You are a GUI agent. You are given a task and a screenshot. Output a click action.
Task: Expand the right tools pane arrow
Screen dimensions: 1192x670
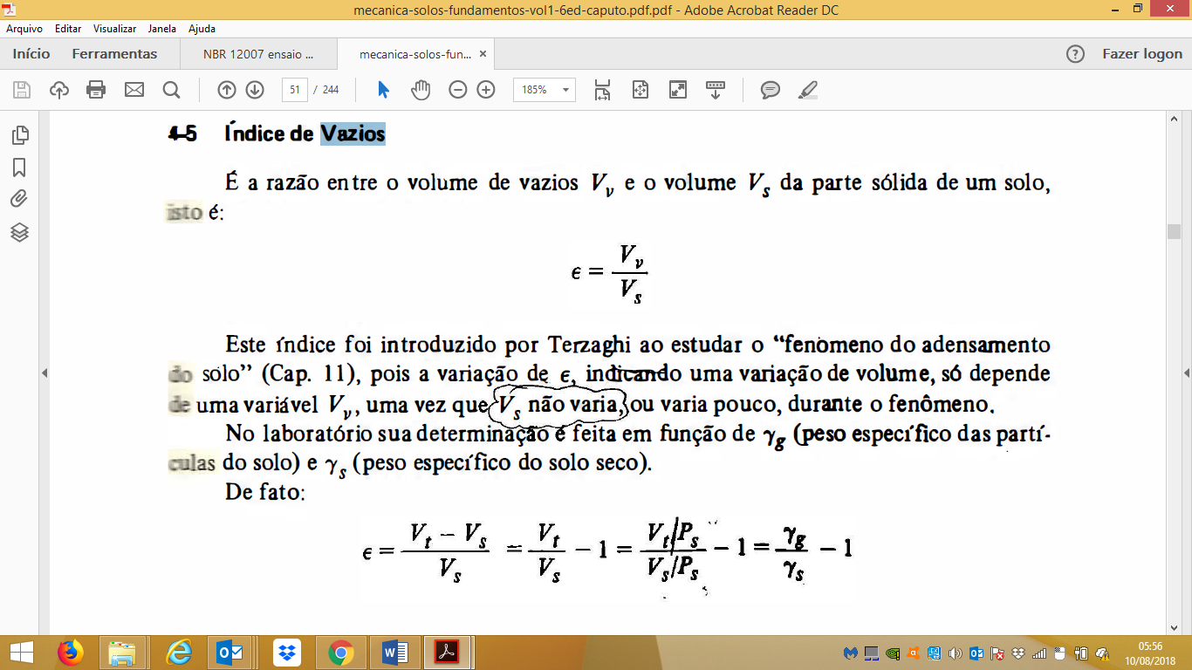point(1186,373)
